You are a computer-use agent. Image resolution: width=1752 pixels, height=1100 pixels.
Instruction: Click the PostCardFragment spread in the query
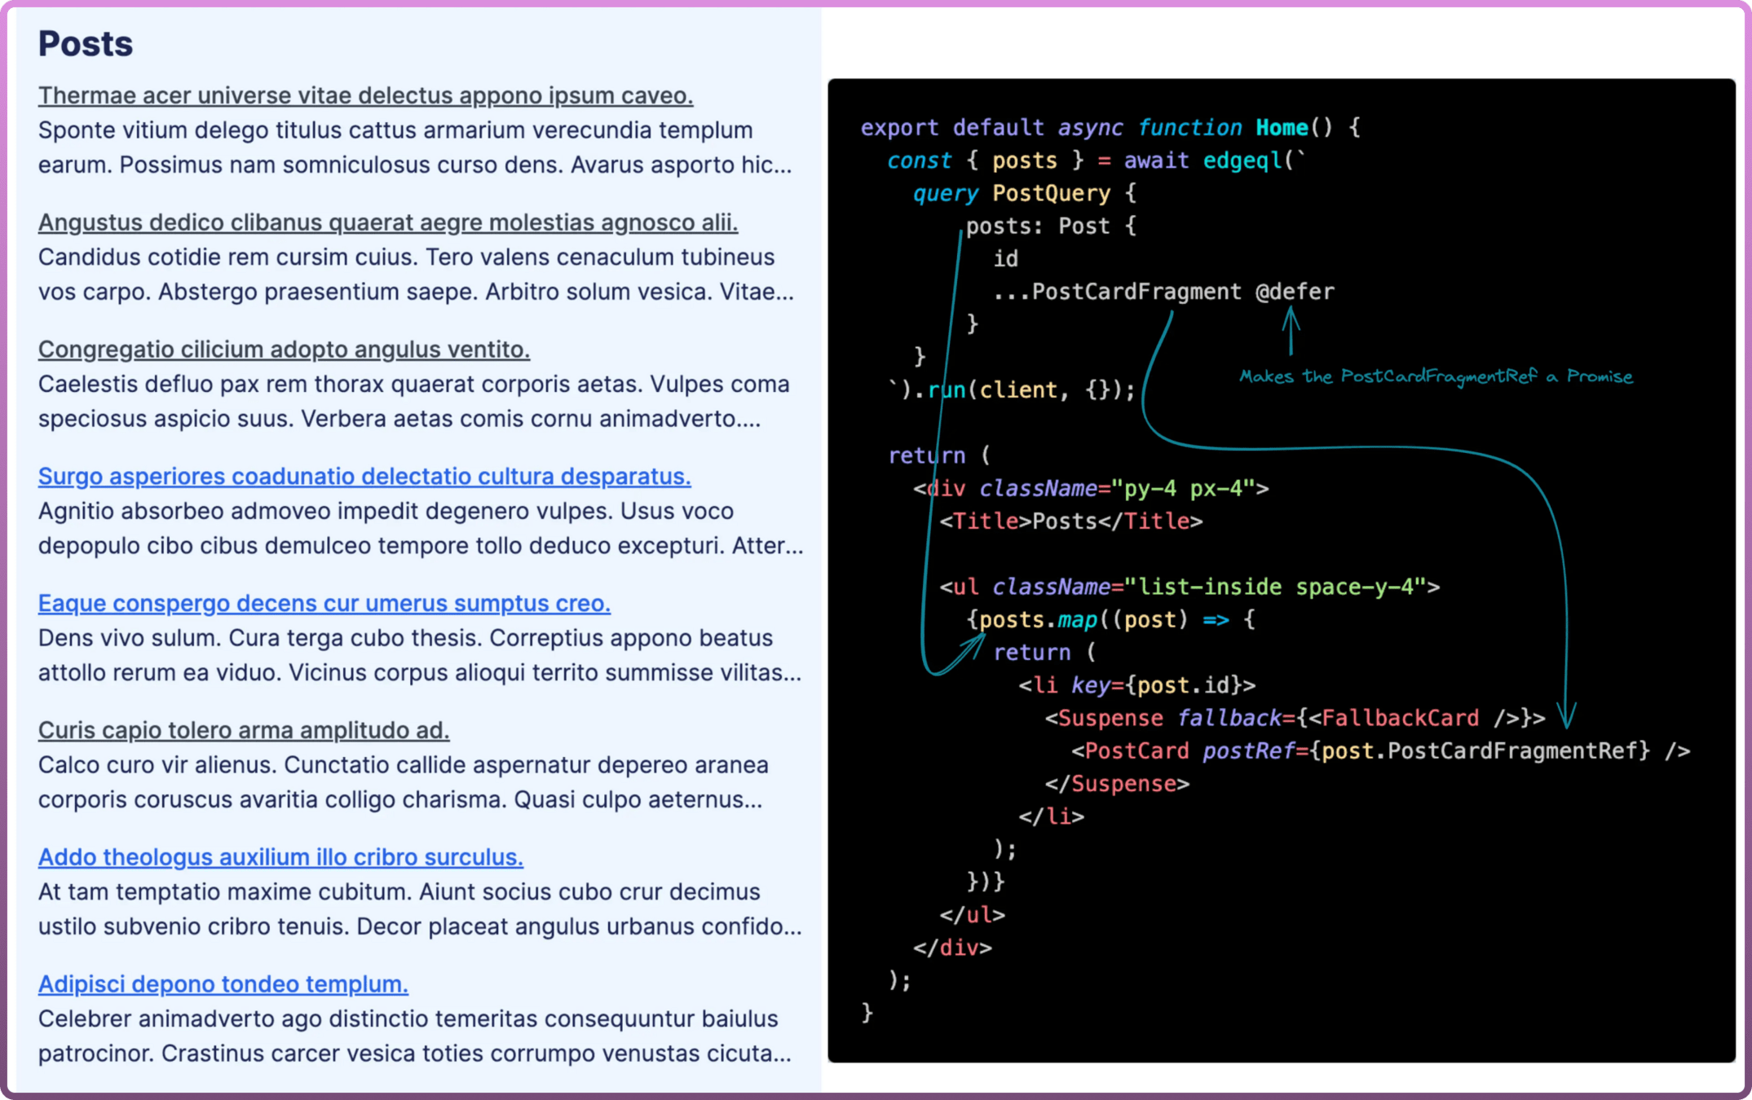coord(1117,292)
